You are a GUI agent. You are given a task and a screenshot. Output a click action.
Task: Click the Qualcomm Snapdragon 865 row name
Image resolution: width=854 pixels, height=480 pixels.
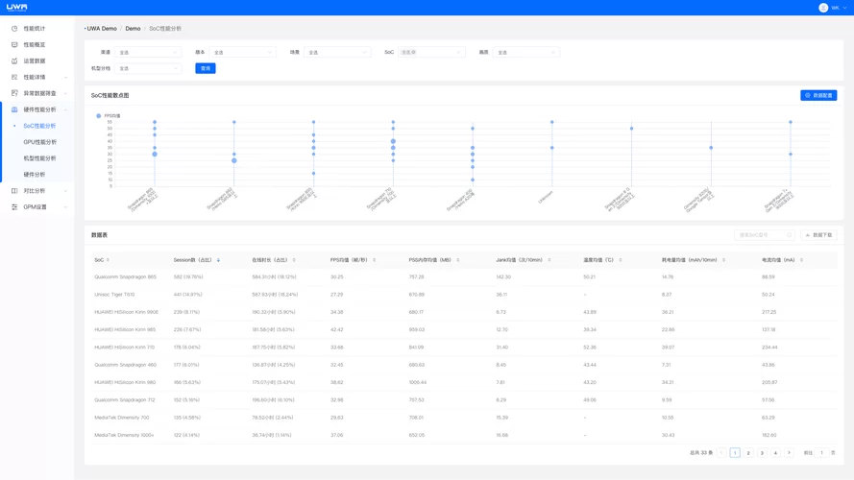125,277
